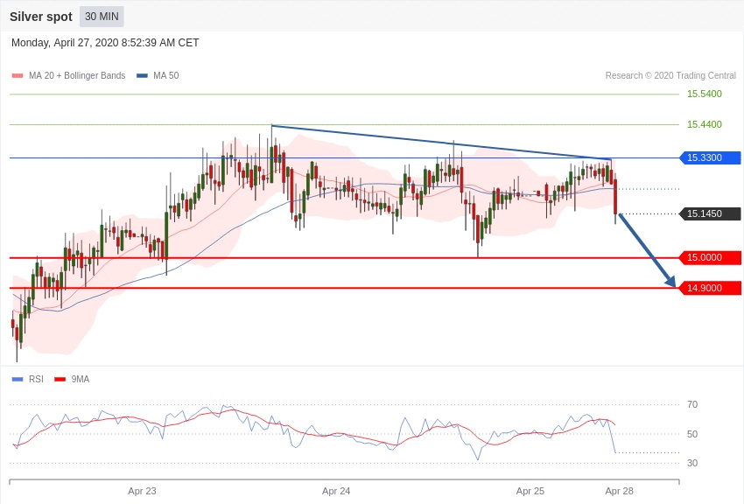The image size is (744, 504).
Task: Click the RSI legend label
Action: click(x=36, y=379)
